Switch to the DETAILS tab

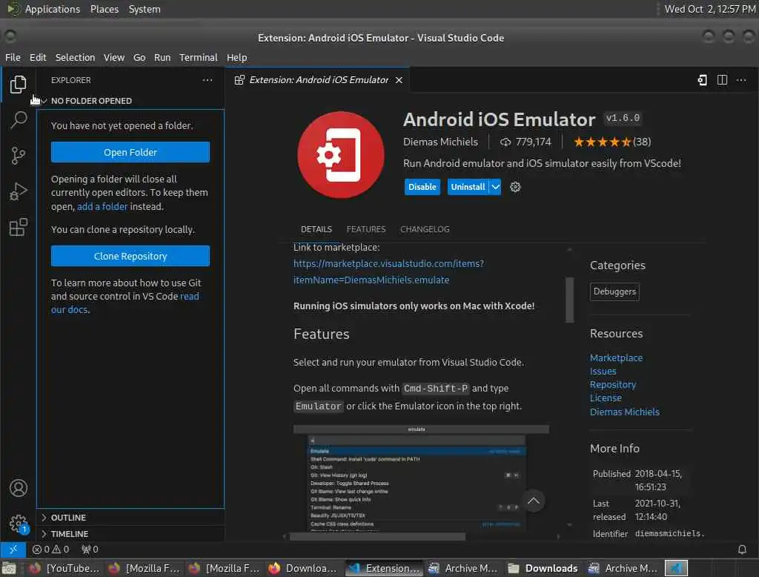pos(316,229)
